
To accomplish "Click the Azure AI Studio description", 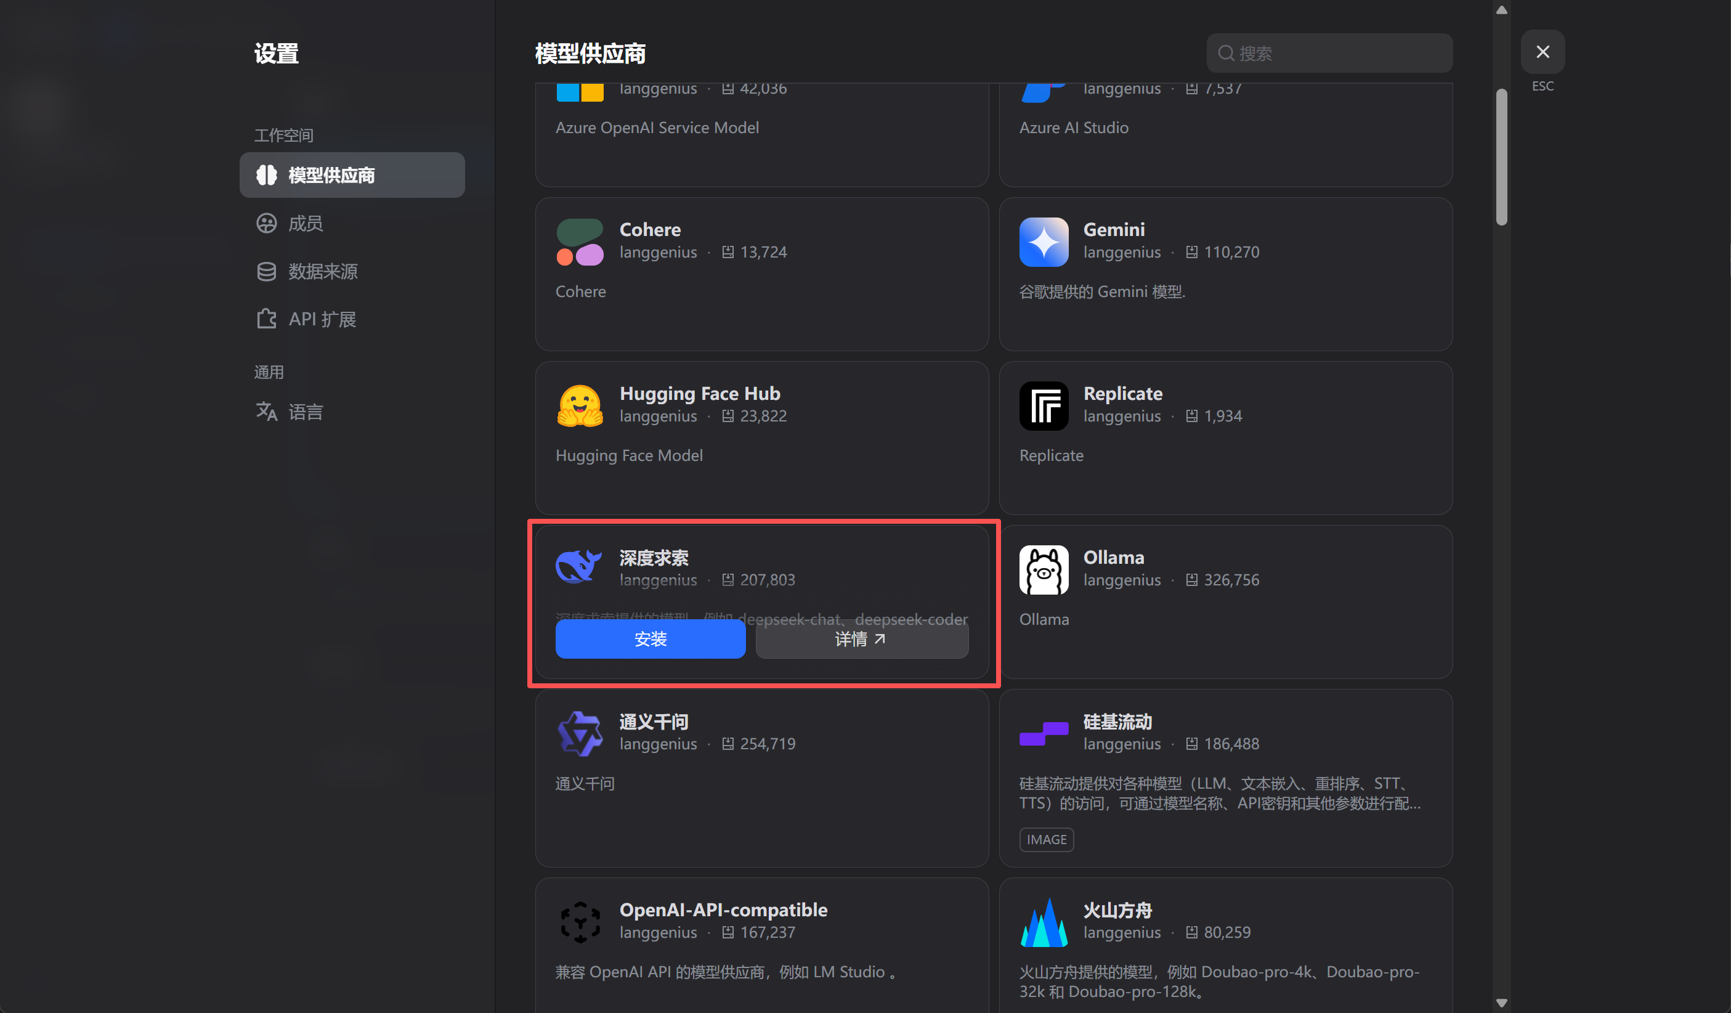I will tap(1074, 128).
